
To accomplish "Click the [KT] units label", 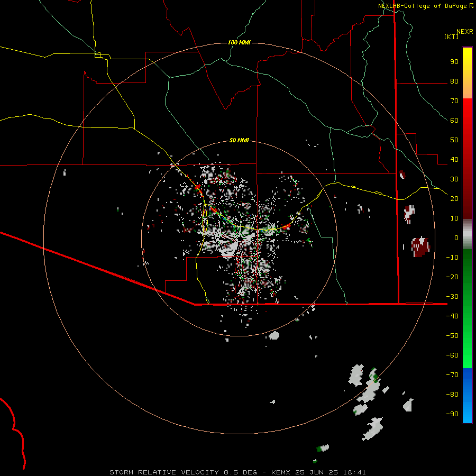I will tap(451, 36).
